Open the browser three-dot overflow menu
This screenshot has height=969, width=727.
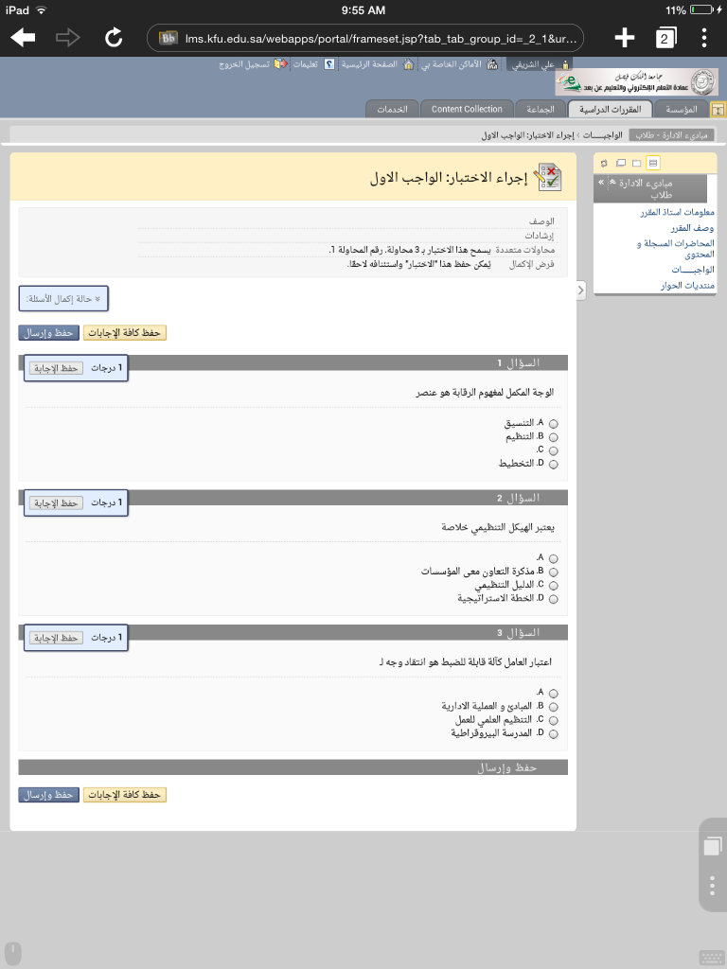[x=704, y=38]
